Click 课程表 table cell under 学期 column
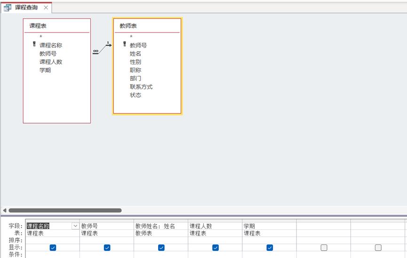Image resolution: width=407 pixels, height=258 pixels. pyautogui.click(x=270, y=234)
